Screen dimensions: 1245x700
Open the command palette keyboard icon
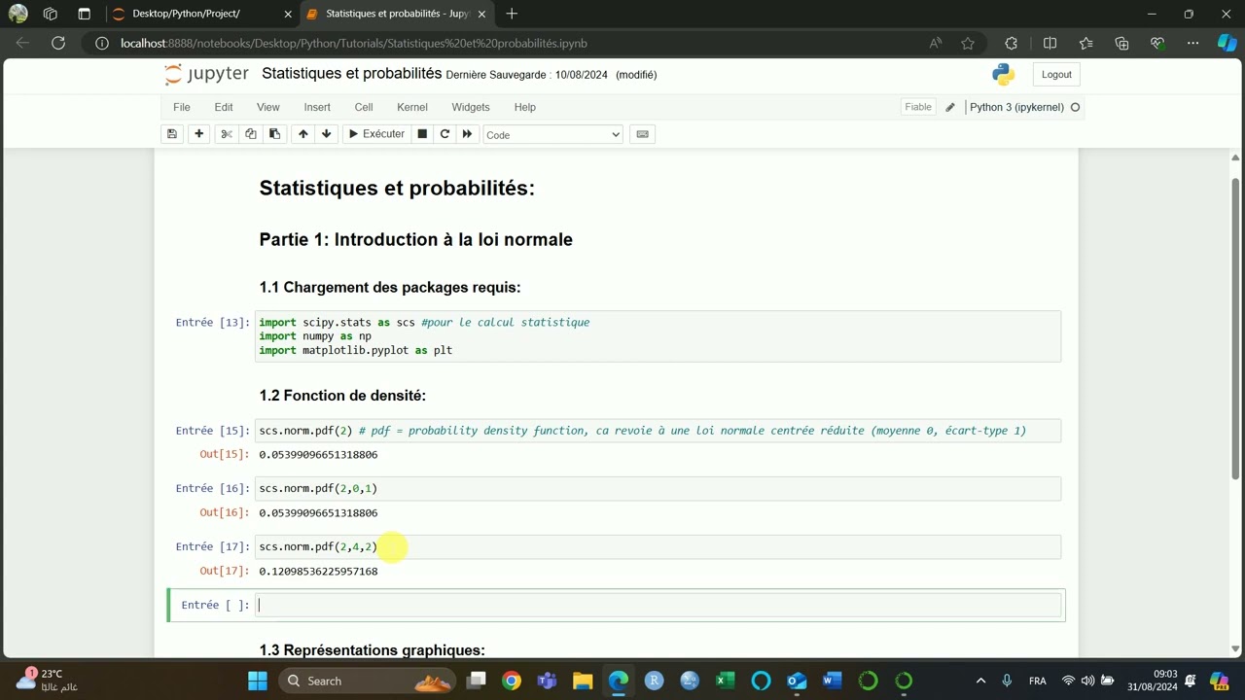pyautogui.click(x=642, y=134)
